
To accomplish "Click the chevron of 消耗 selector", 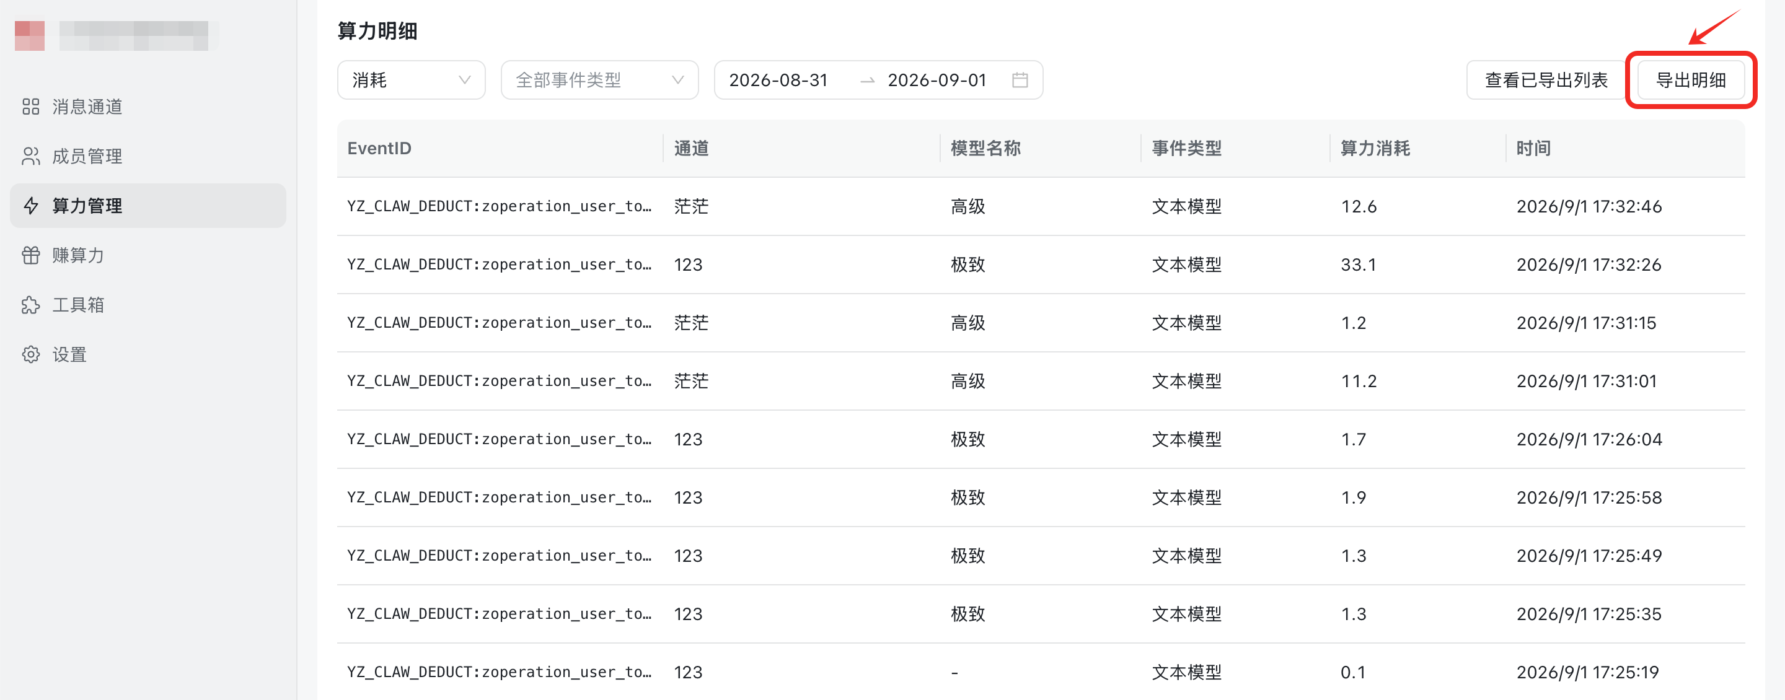I will click(x=464, y=81).
